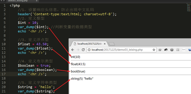Click the '$boolean = true;' line

tap(34, 66)
